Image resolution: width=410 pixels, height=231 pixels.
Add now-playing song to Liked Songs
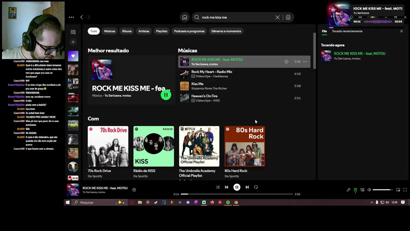click(x=134, y=190)
